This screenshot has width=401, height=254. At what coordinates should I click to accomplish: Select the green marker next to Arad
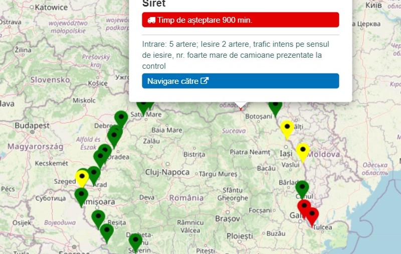[94, 176]
